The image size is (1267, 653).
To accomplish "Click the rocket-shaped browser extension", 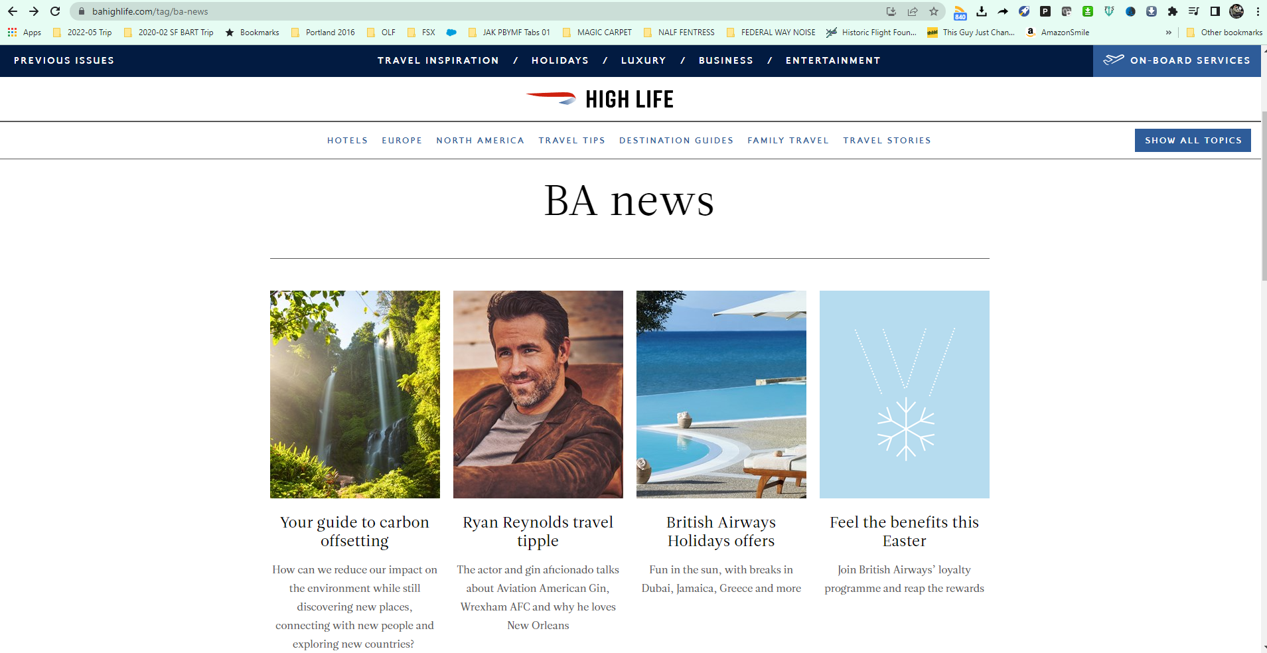I will (x=1025, y=11).
